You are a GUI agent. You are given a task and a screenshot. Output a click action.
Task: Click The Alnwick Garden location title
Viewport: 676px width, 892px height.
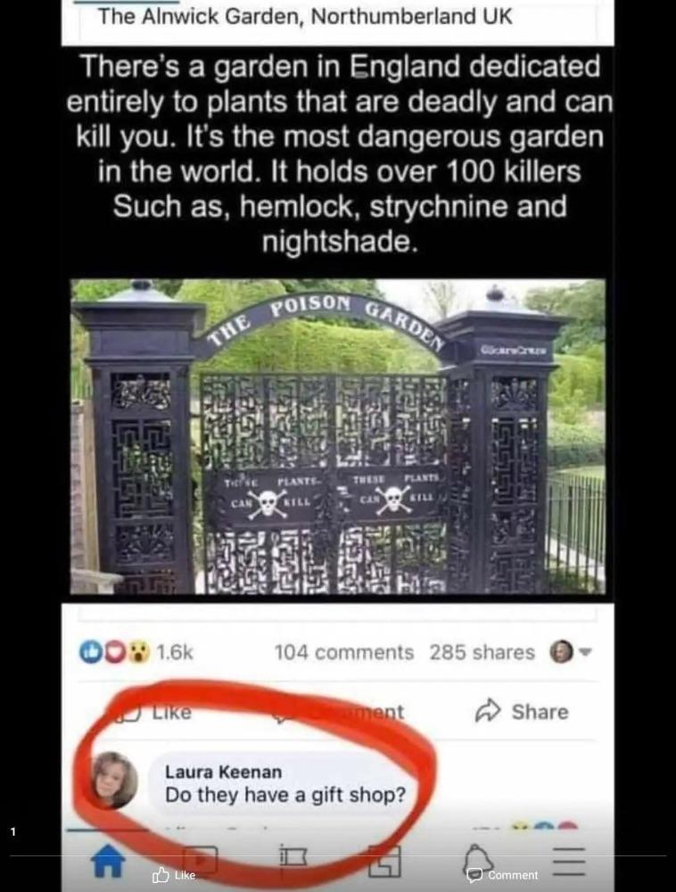pos(305,16)
